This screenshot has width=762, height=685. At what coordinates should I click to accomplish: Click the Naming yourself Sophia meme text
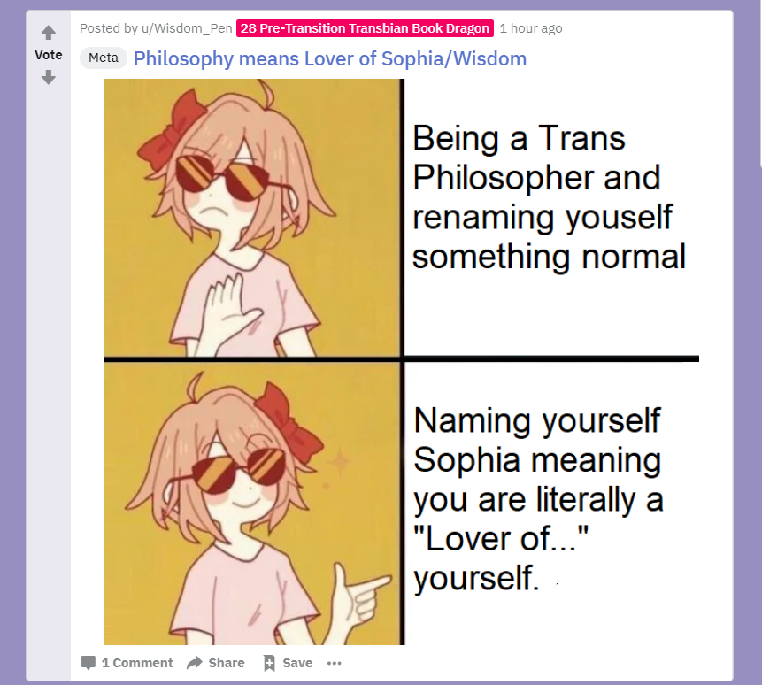pos(538,499)
